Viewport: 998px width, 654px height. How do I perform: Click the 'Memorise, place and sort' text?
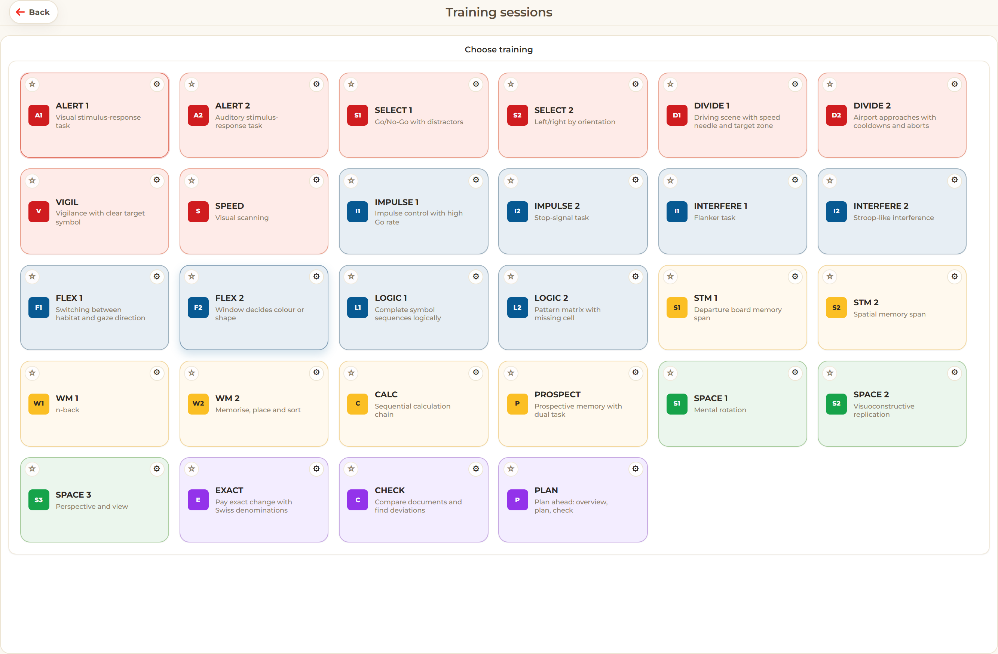(258, 410)
